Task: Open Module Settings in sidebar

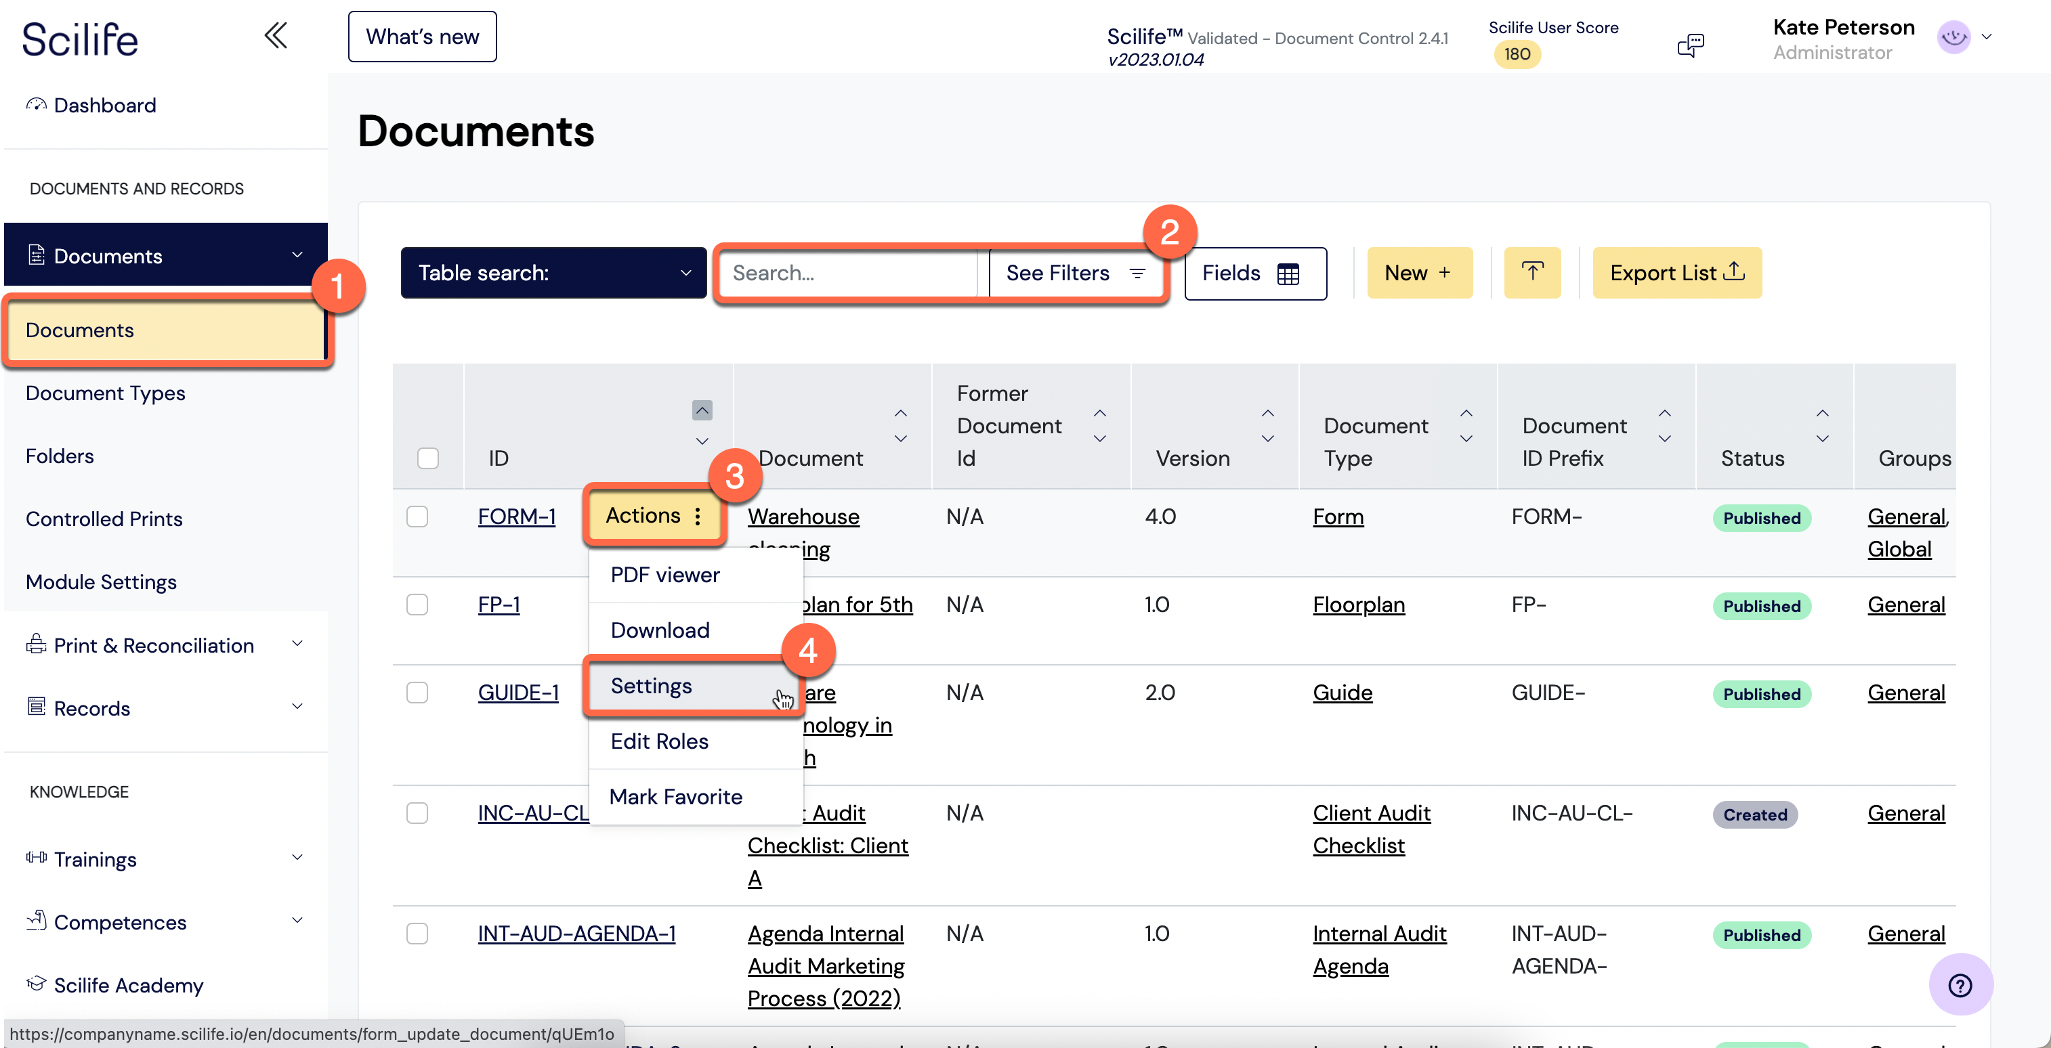Action: 101,582
